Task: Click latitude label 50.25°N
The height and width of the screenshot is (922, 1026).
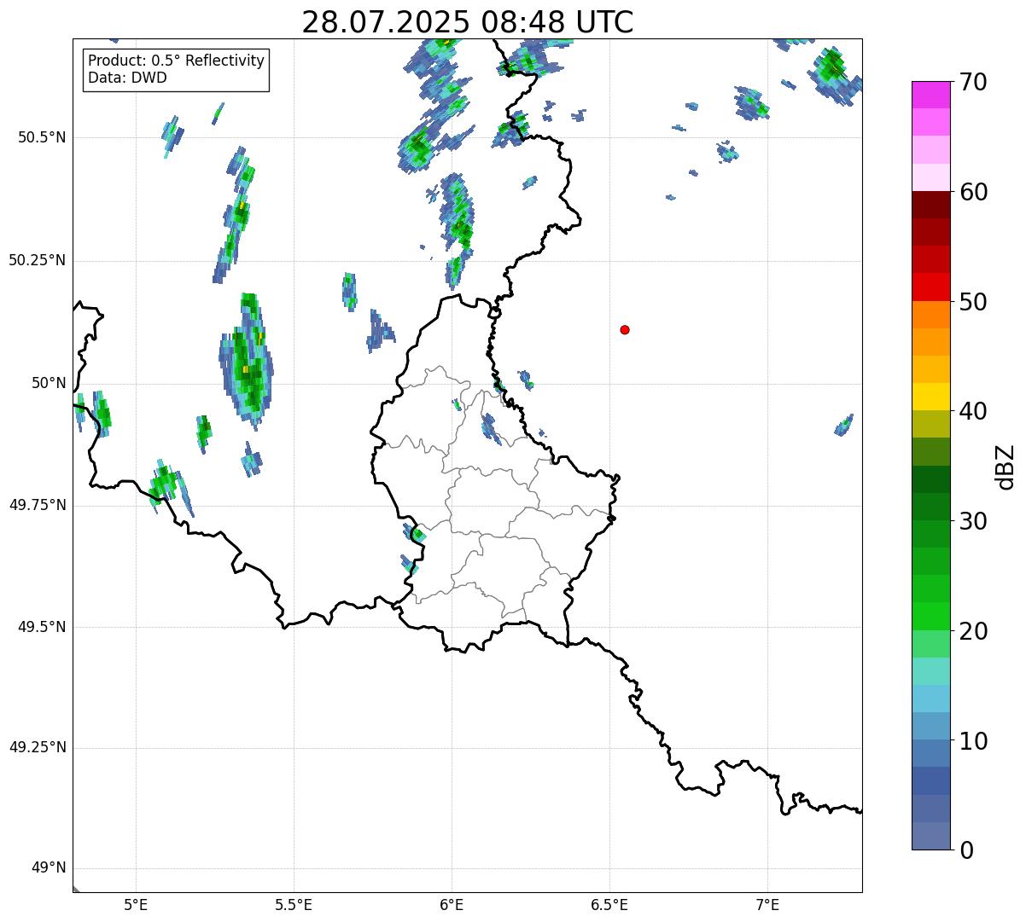Action: pyautogui.click(x=38, y=260)
